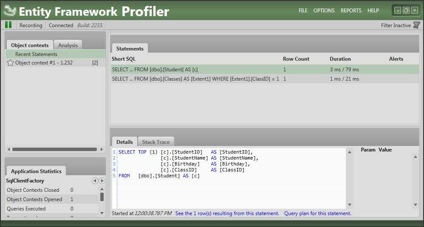Click down arrow of Param Value scrollbar
The height and width of the screenshot is (227, 424).
click(416, 205)
